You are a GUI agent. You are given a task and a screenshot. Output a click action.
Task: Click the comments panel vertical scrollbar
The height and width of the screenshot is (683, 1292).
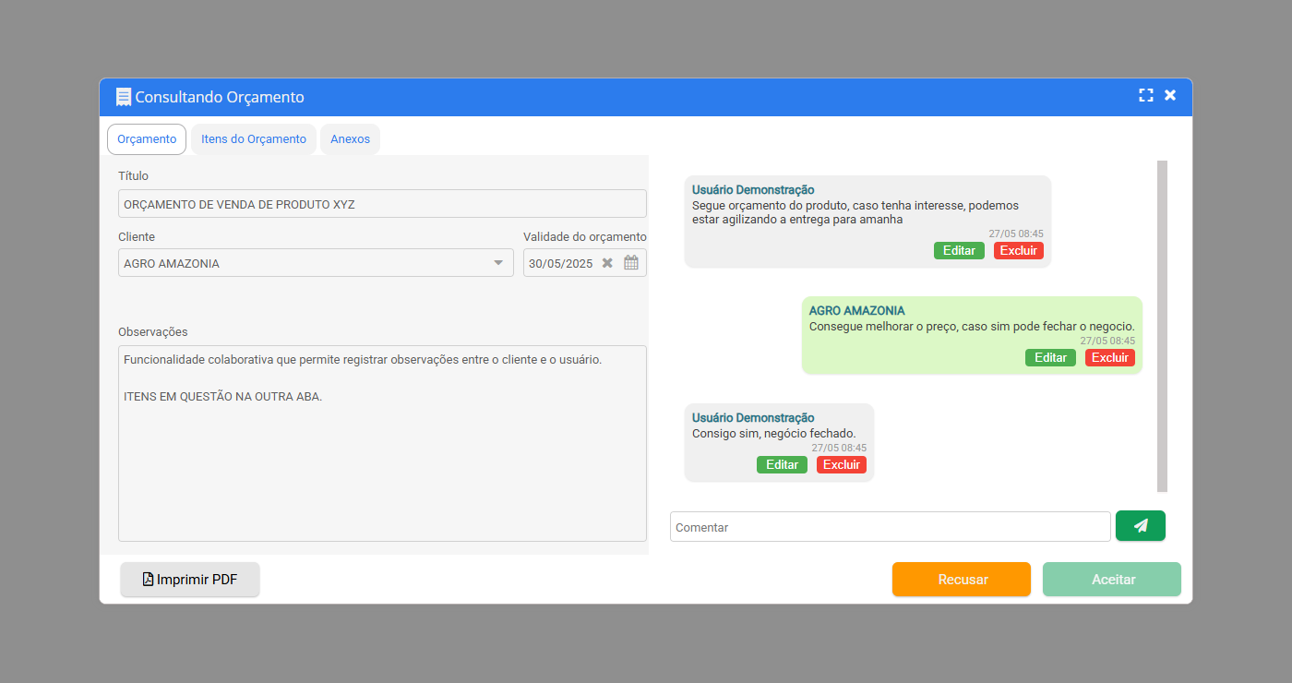point(1162,326)
